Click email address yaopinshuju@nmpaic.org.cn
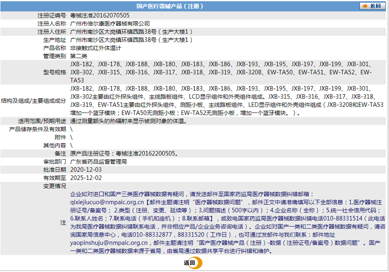 [108, 243]
